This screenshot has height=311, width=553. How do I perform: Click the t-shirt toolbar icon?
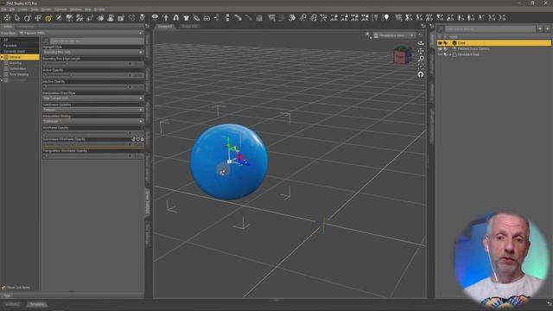[187, 17]
